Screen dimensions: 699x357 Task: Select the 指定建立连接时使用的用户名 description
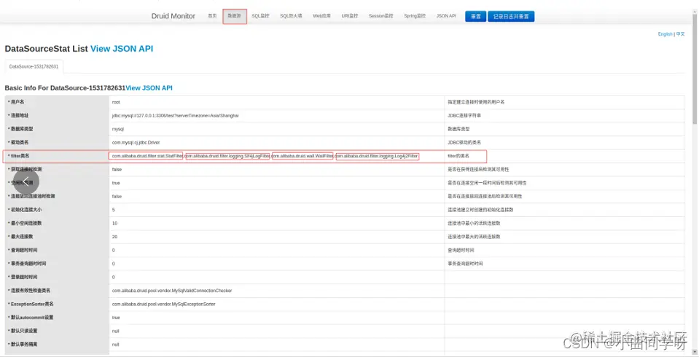click(476, 102)
